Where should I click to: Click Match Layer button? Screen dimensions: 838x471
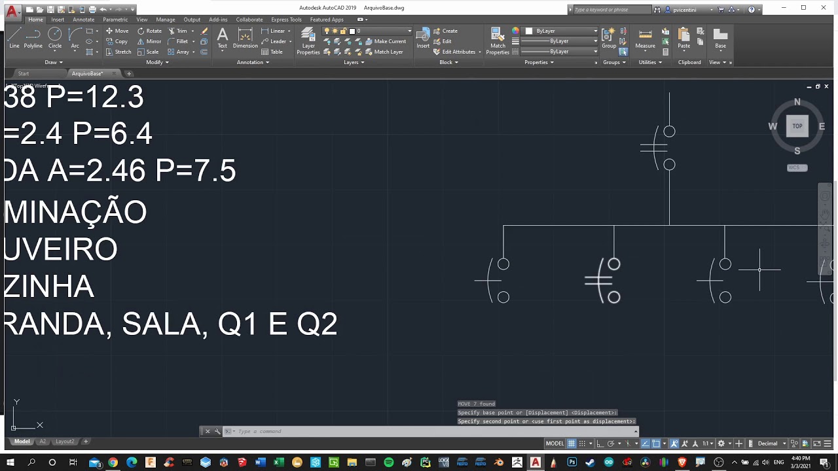pyautogui.click(x=384, y=52)
